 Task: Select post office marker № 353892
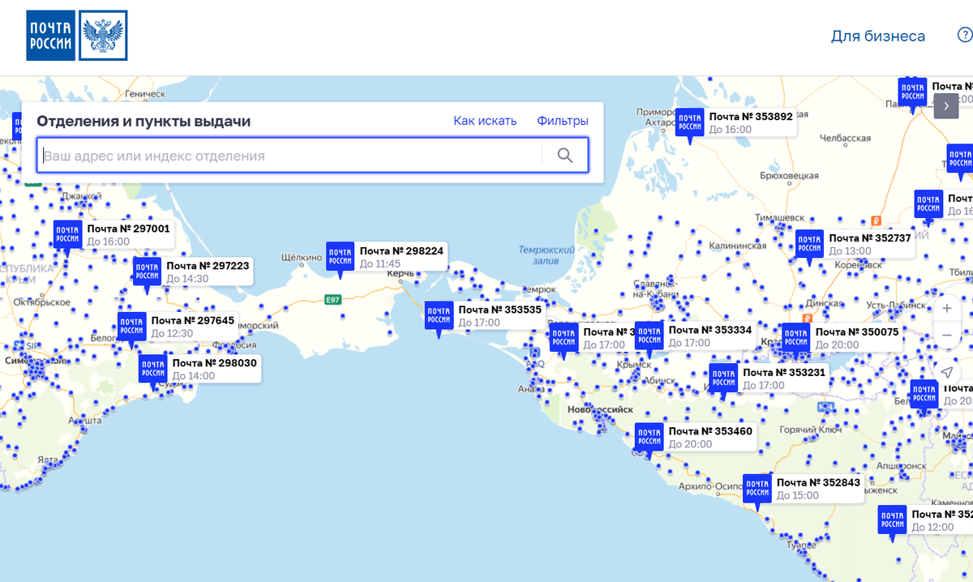point(690,124)
